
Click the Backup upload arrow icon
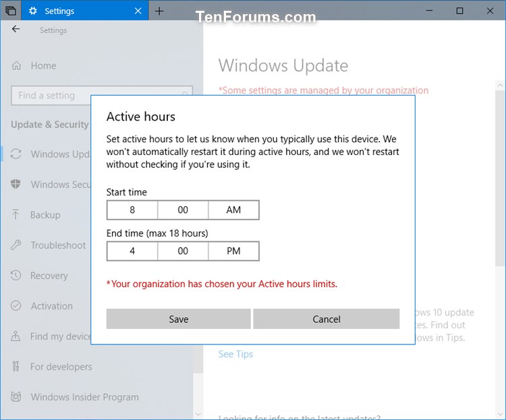tap(16, 214)
